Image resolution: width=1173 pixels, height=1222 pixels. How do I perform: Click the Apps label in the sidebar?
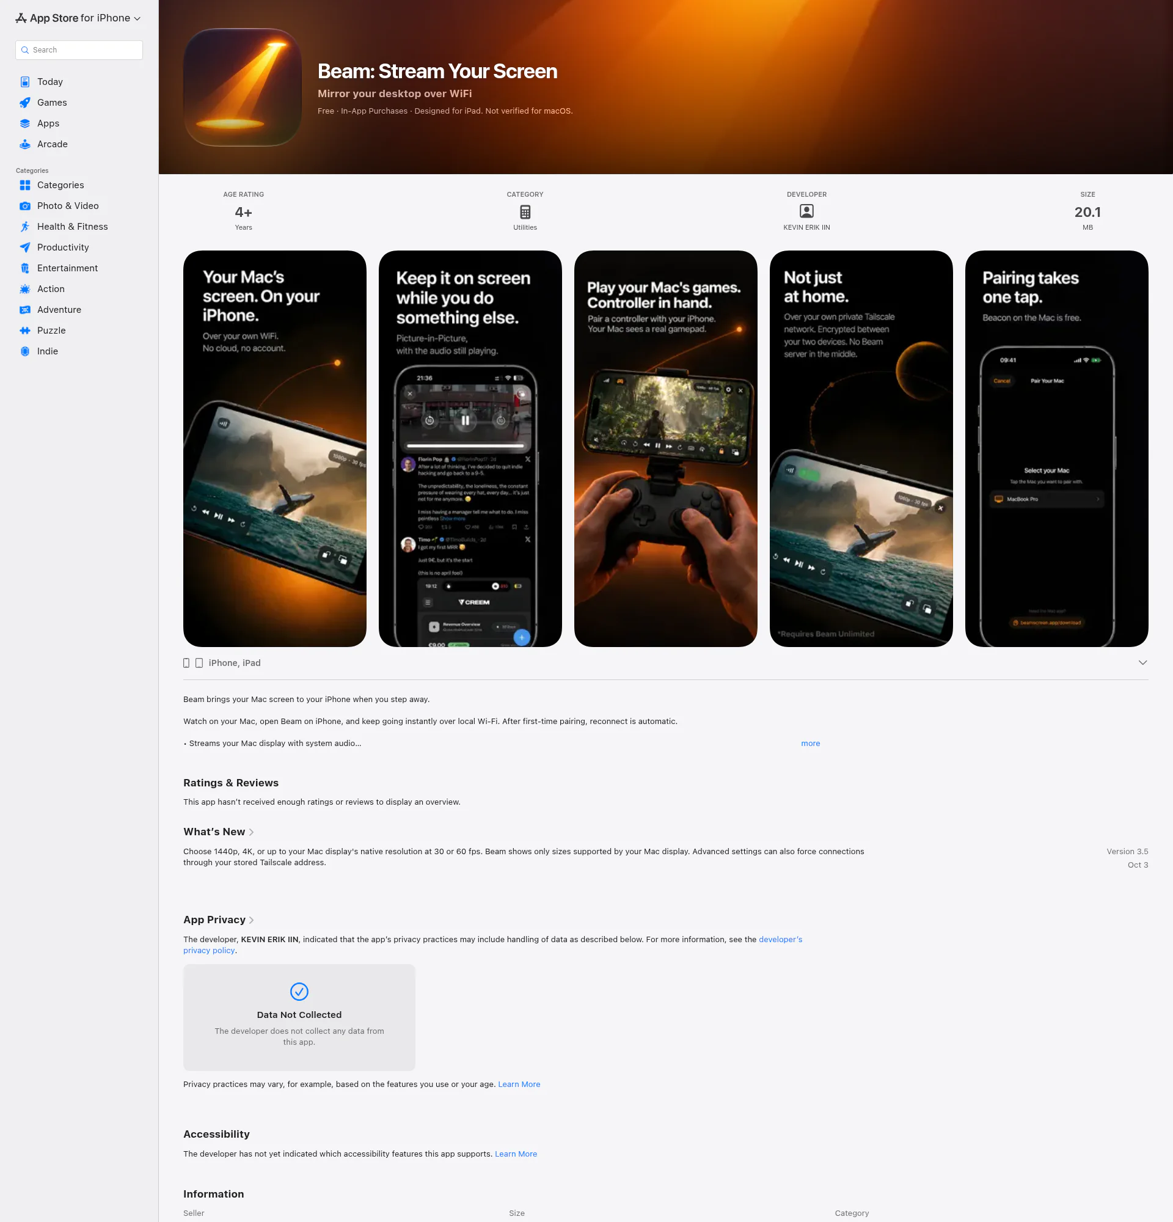(48, 123)
